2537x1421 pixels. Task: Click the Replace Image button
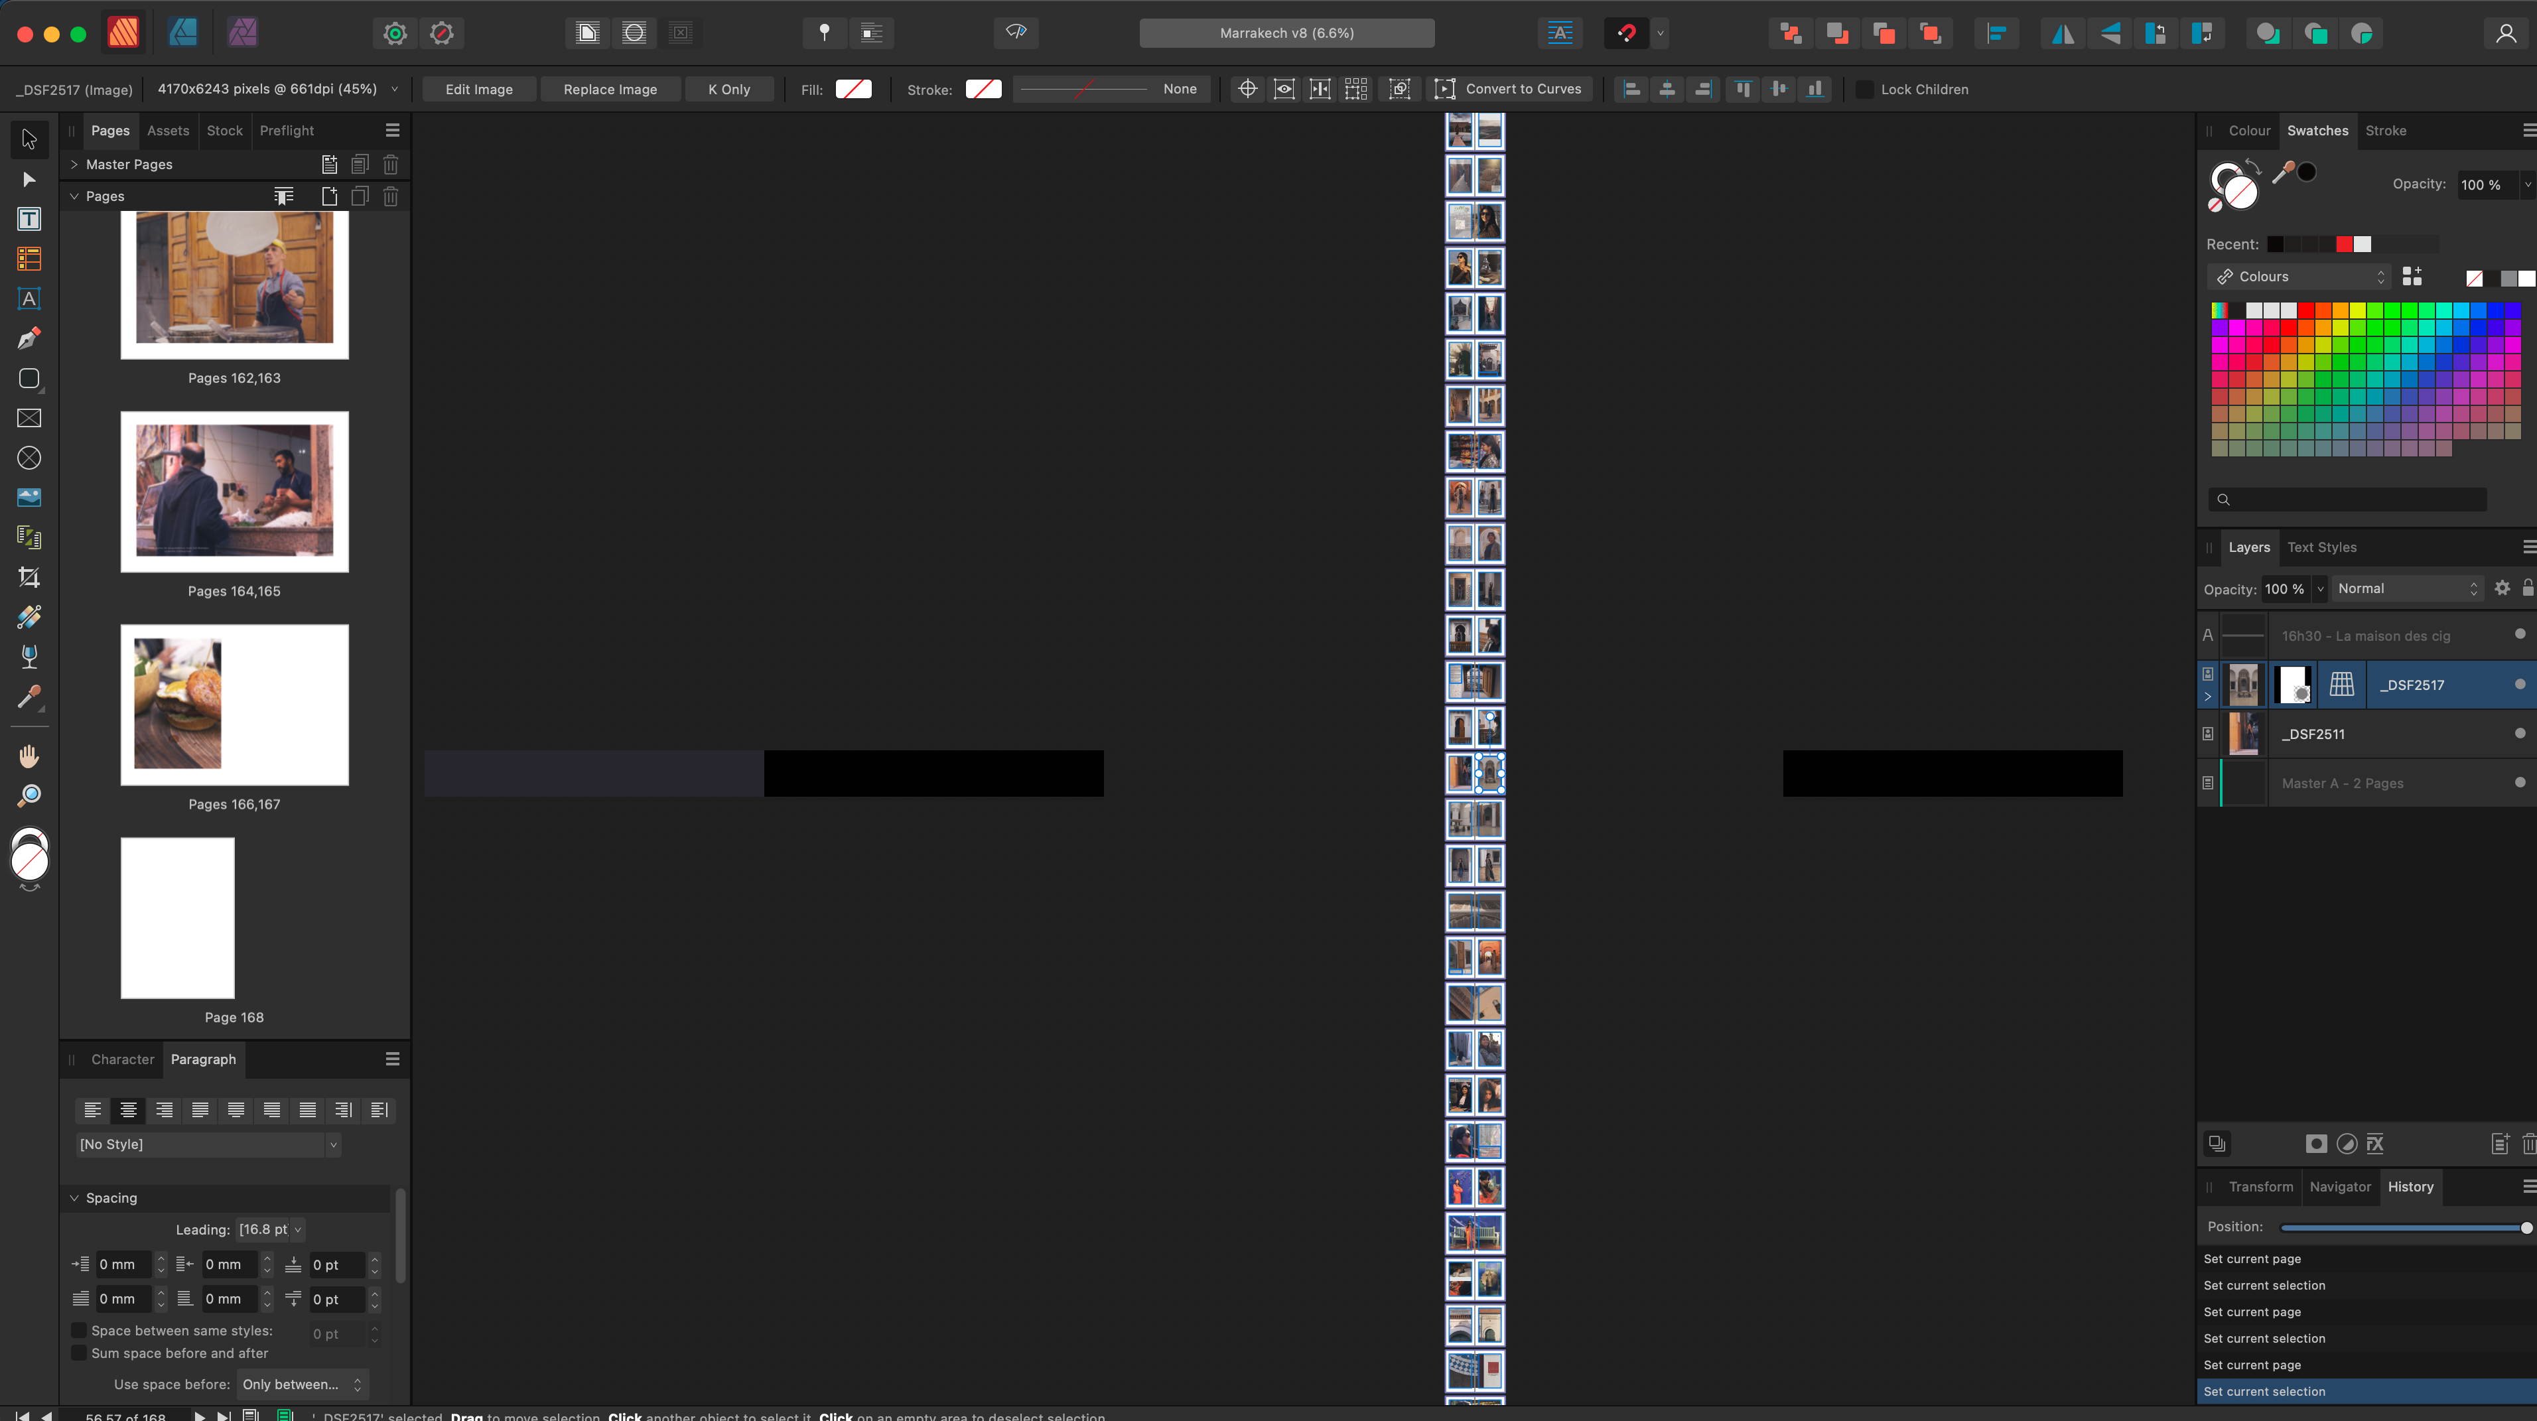point(610,89)
